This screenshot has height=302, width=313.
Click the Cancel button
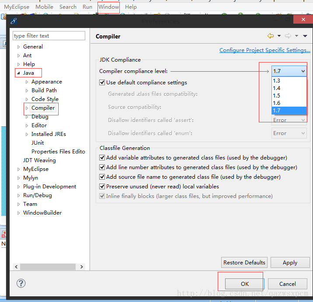(x=288, y=284)
